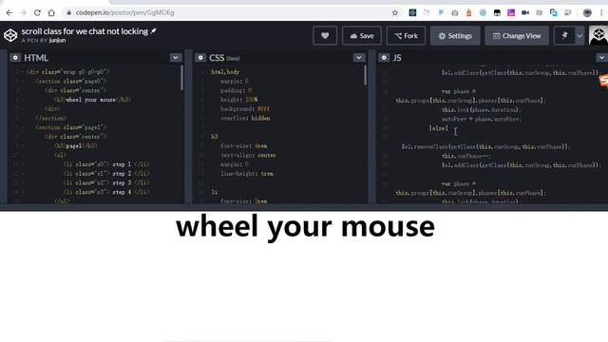
Task: Click the 'wheel your mouse' heading in preview
Action: tap(305, 227)
